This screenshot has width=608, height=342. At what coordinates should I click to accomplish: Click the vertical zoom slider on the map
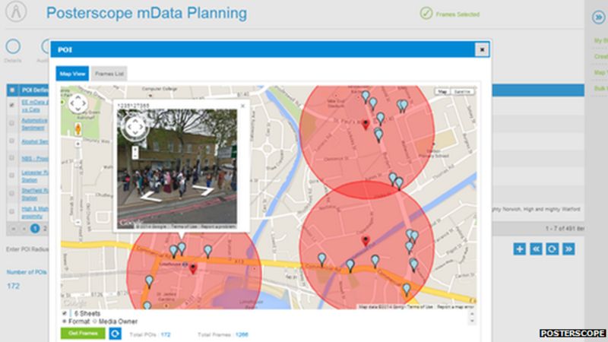click(78, 183)
